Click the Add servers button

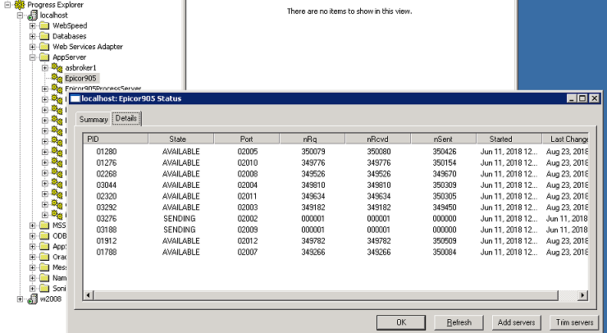[x=517, y=322]
